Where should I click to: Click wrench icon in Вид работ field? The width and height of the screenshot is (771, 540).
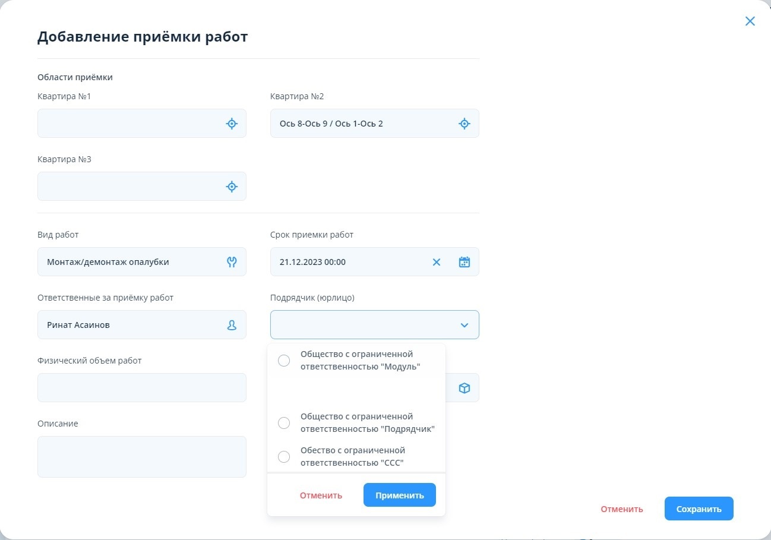click(232, 262)
